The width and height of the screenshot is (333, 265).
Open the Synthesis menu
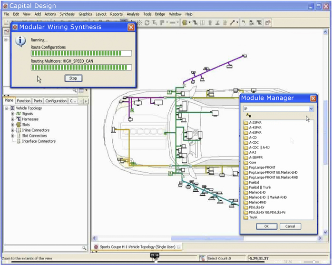pos(67,14)
